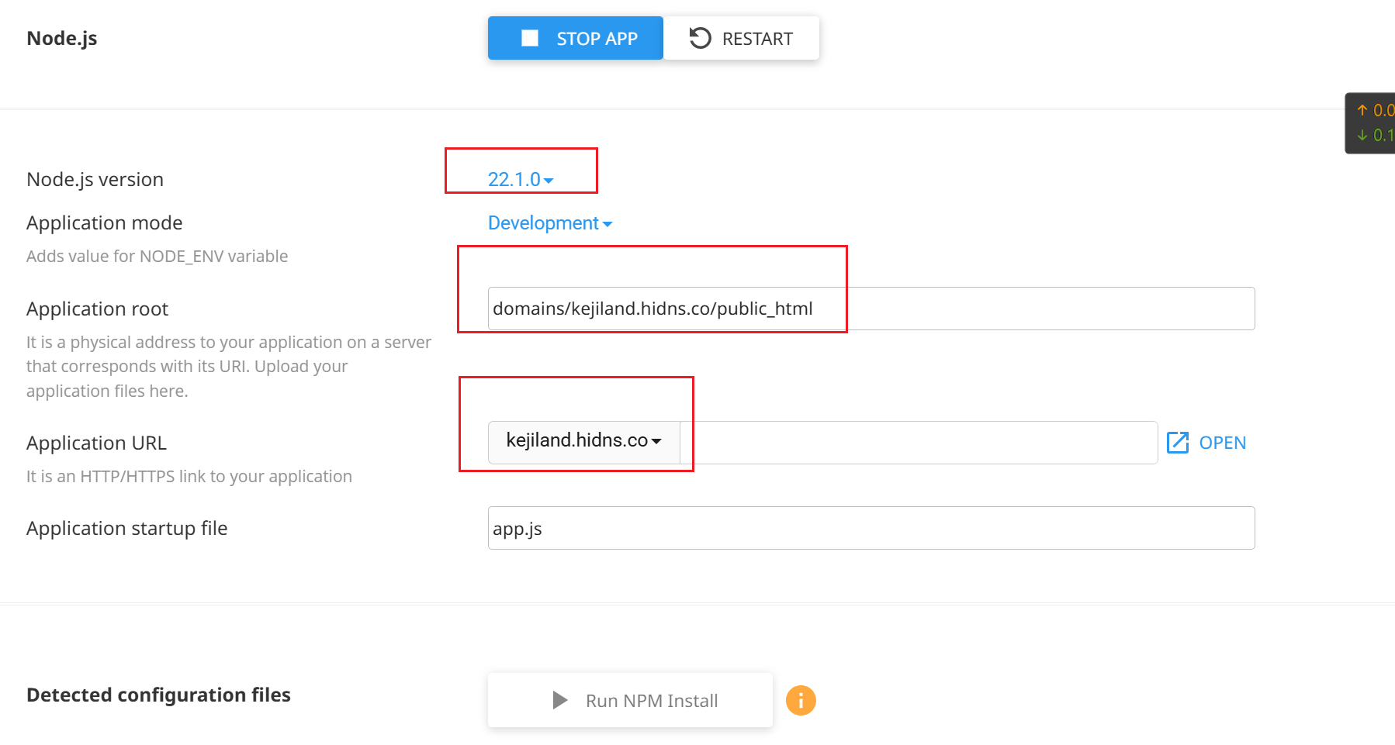
Task: Open the Node.js version 22.1.0 dropdown
Action: [521, 179]
